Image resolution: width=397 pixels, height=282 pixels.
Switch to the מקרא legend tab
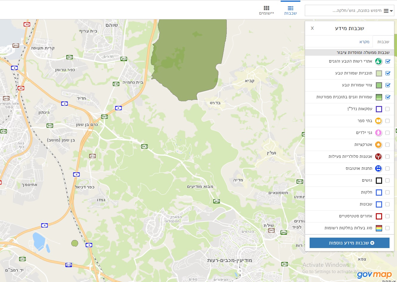[x=364, y=42]
